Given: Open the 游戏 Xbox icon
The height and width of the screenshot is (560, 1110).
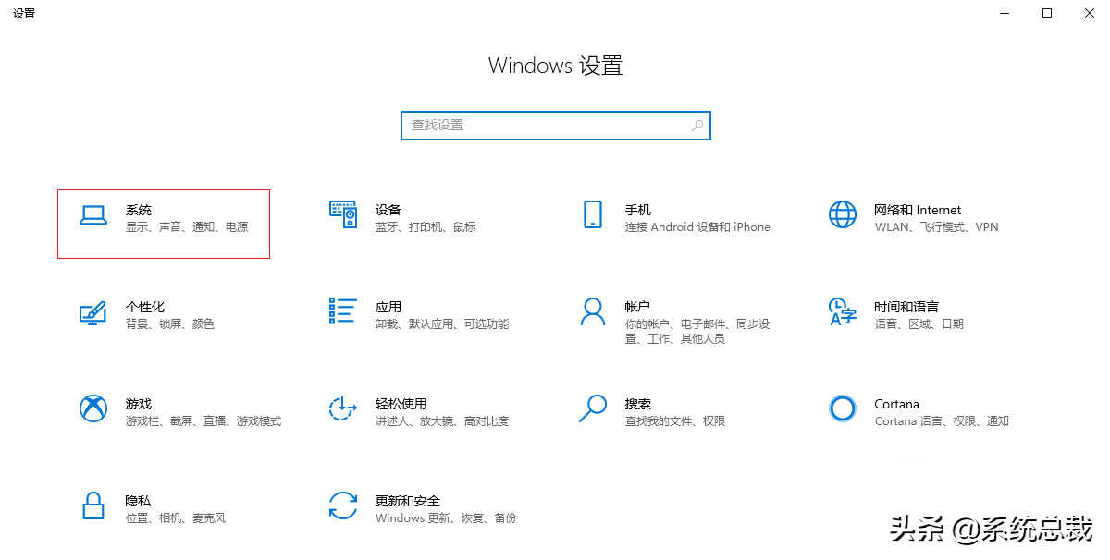Looking at the screenshot, I should click(93, 408).
